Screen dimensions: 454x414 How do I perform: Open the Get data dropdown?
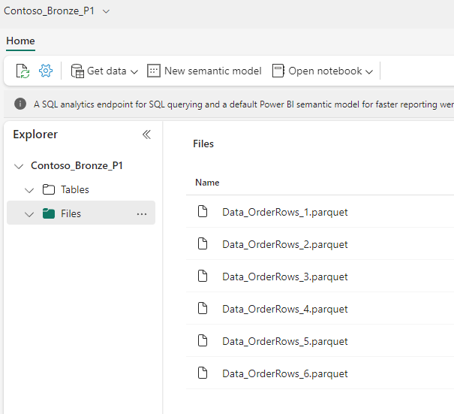pos(105,71)
